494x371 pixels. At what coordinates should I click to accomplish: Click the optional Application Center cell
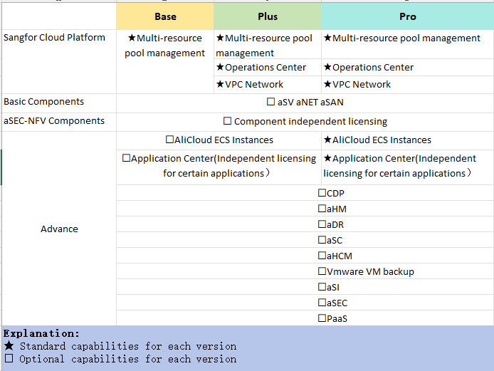click(219, 167)
